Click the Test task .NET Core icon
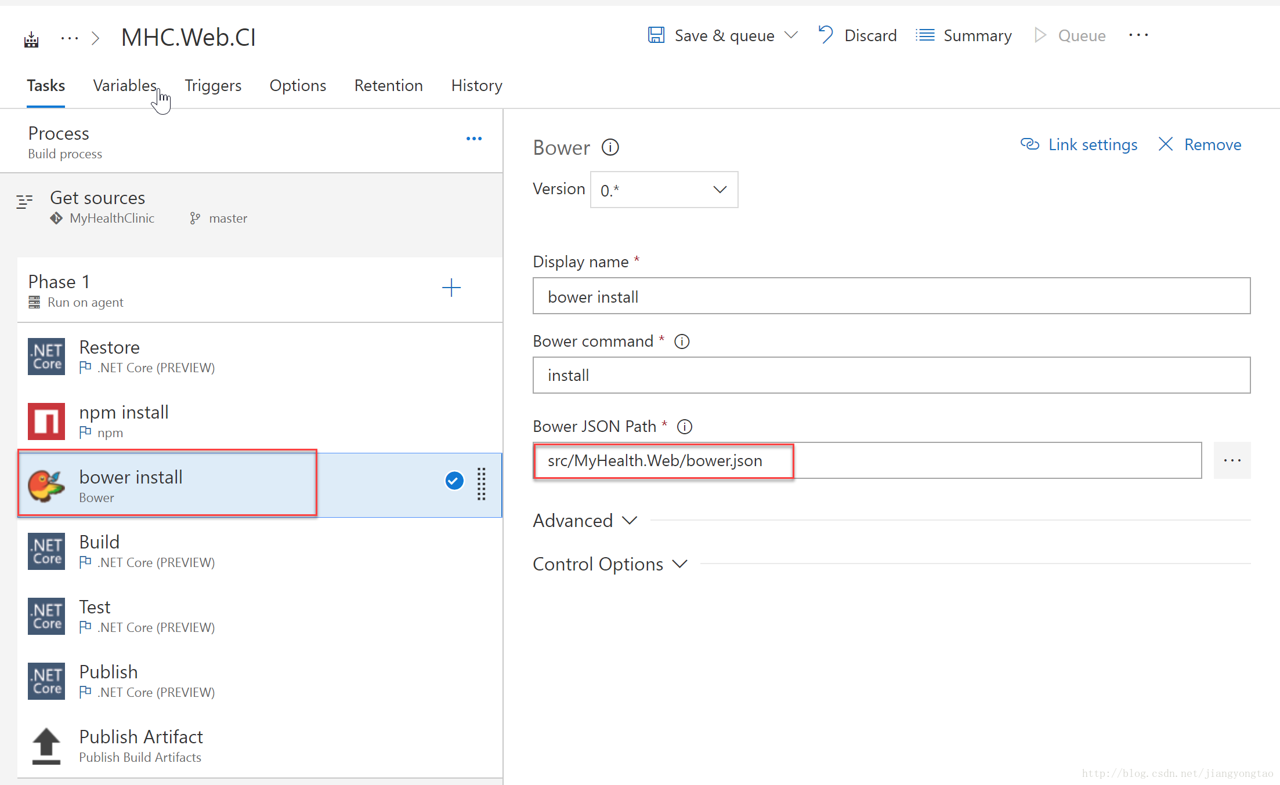The image size is (1280, 785). click(46, 616)
